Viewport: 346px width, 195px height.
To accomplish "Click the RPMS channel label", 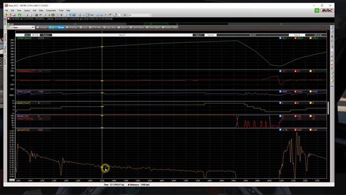I will point(24,92).
